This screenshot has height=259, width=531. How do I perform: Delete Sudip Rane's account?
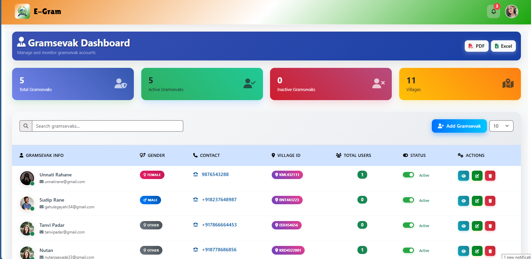point(490,201)
